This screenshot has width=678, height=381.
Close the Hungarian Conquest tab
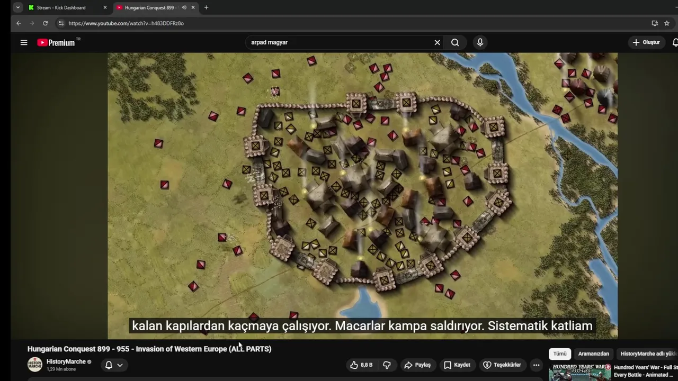(x=193, y=7)
